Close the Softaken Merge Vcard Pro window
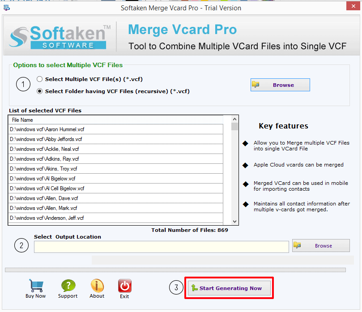Viewport: 362px width, 312px height. point(353,6)
